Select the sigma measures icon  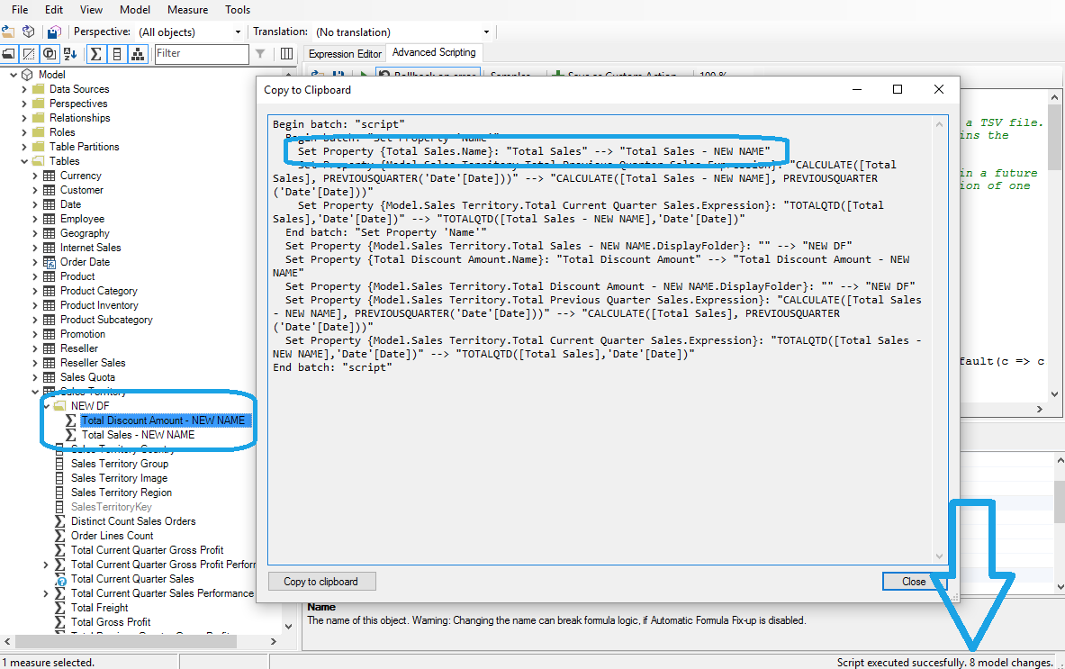coord(96,54)
